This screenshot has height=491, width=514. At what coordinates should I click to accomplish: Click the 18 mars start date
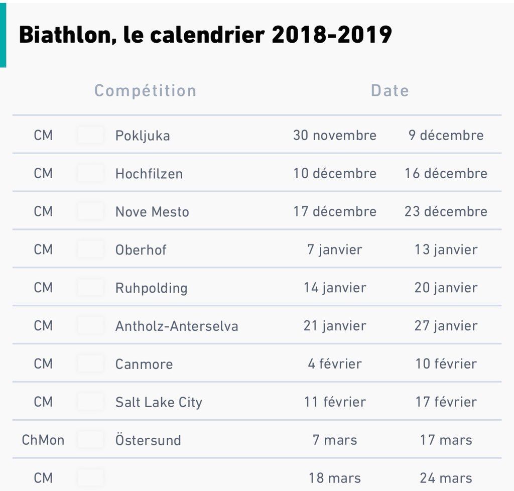click(x=335, y=478)
